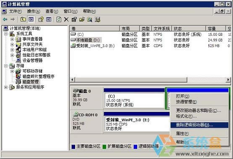
Task: Click the Up one level folder icon
Action: tap(23, 19)
